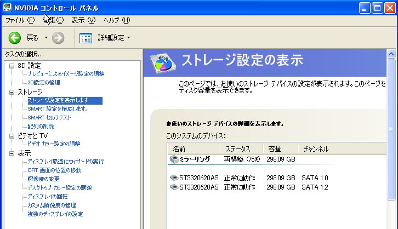Click the right pane vertical scrollbar thumb
The width and height of the screenshot is (398, 229).
pyautogui.click(x=391, y=129)
